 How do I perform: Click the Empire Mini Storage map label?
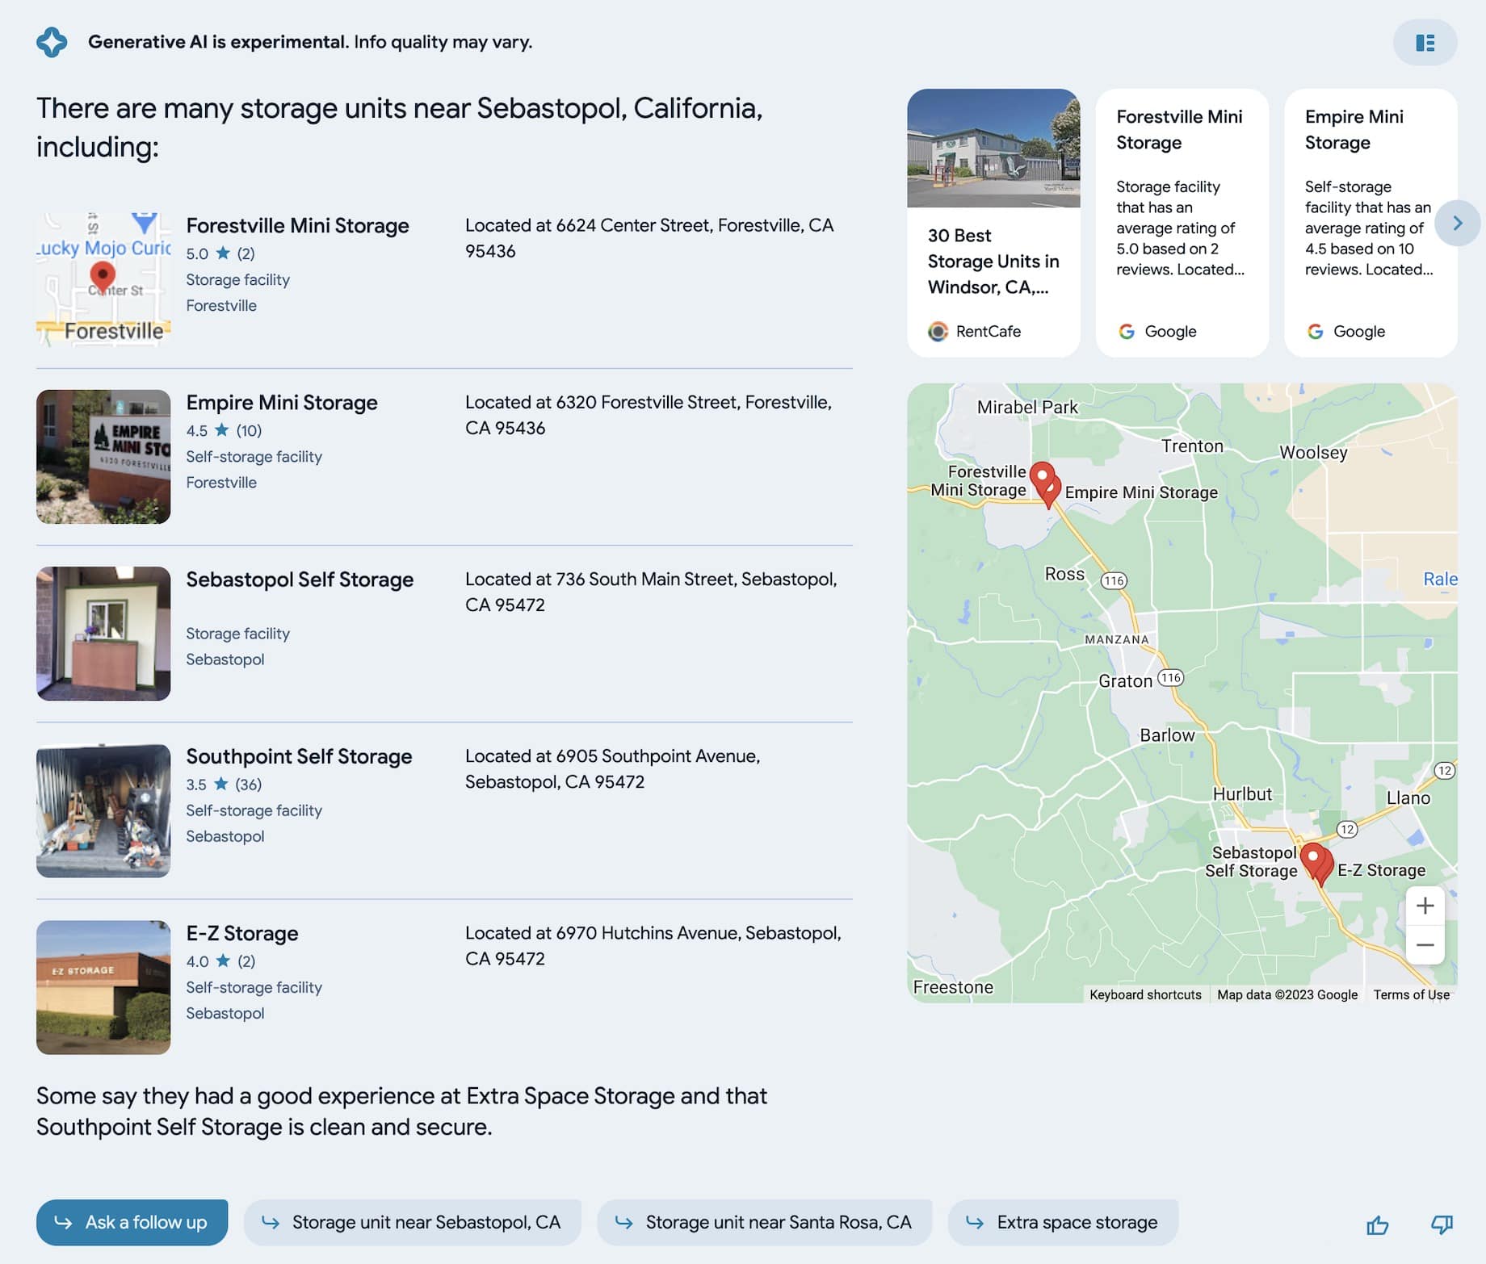click(1141, 492)
